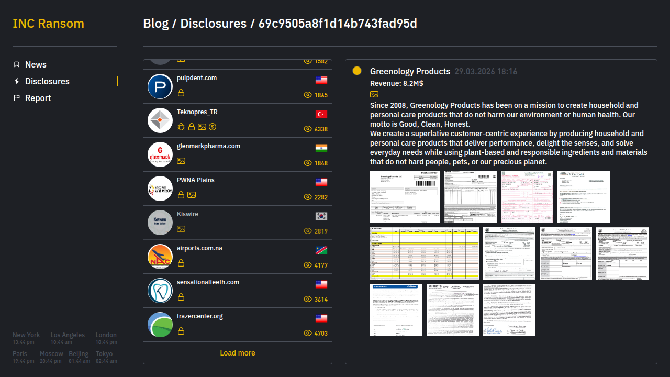
Task: Open the yellow-highlighted spreadsheet thumbnail
Action: pos(425,253)
